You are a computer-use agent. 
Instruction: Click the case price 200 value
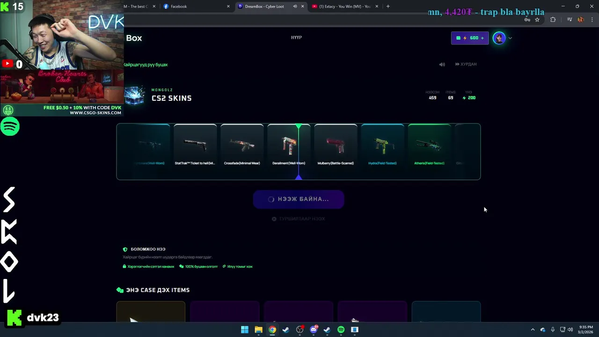point(469,98)
